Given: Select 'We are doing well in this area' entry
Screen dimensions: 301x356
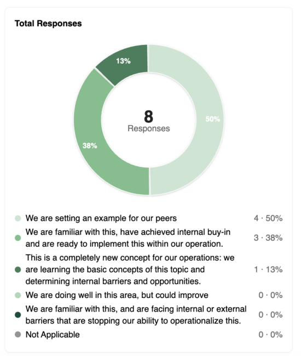Looking at the screenshot, I should pyautogui.click(x=117, y=295).
